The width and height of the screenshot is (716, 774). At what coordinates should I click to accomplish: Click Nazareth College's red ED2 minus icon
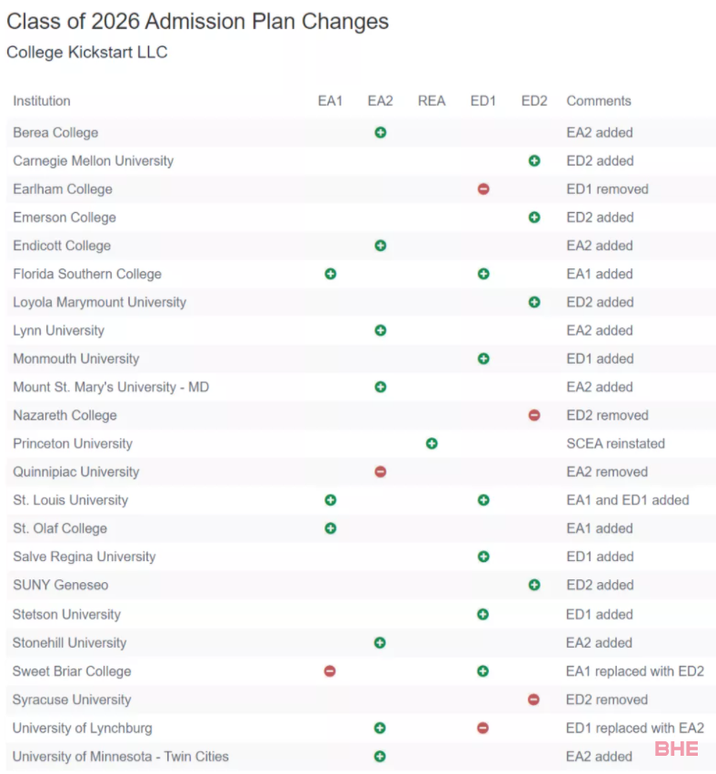click(x=534, y=415)
